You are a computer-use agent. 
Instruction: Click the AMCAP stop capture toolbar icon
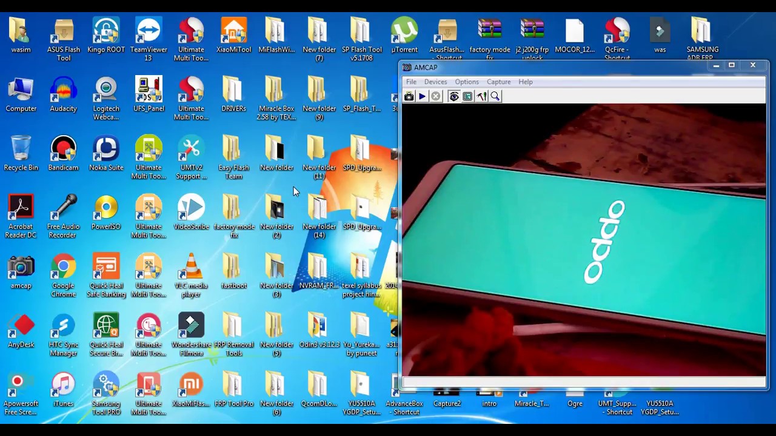(x=436, y=96)
